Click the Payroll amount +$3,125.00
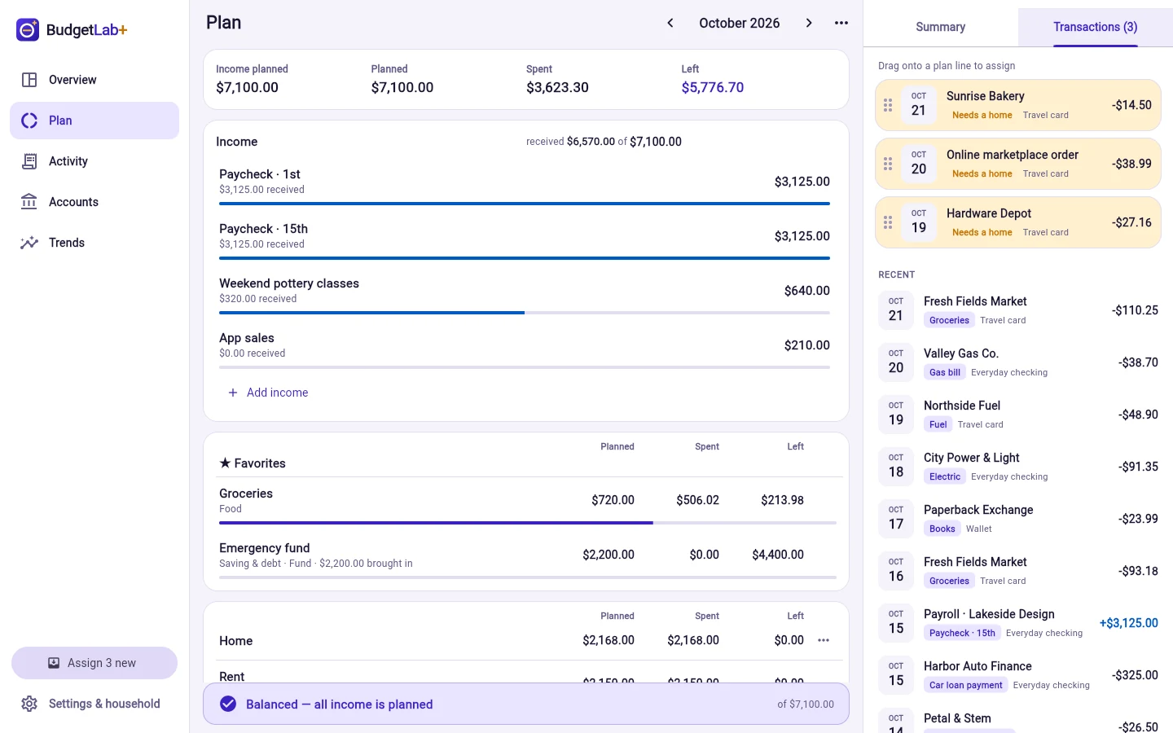The image size is (1173, 733). click(1129, 623)
